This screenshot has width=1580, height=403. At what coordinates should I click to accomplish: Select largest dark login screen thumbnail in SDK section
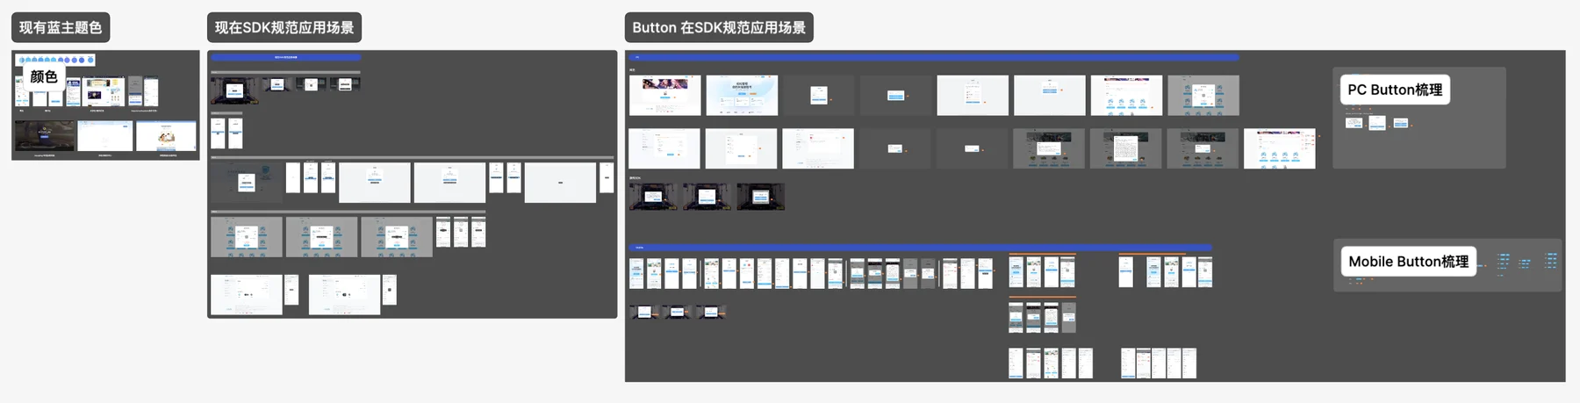click(x=234, y=90)
